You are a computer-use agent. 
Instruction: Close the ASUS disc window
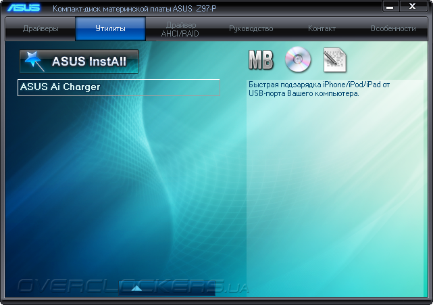point(413,7)
